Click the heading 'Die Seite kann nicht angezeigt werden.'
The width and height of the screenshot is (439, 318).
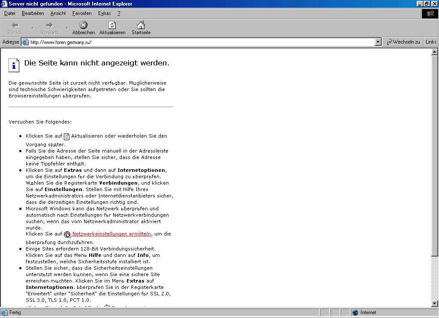(97, 63)
